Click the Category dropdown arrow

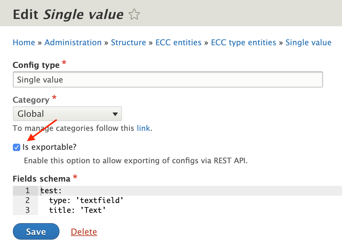click(115, 113)
